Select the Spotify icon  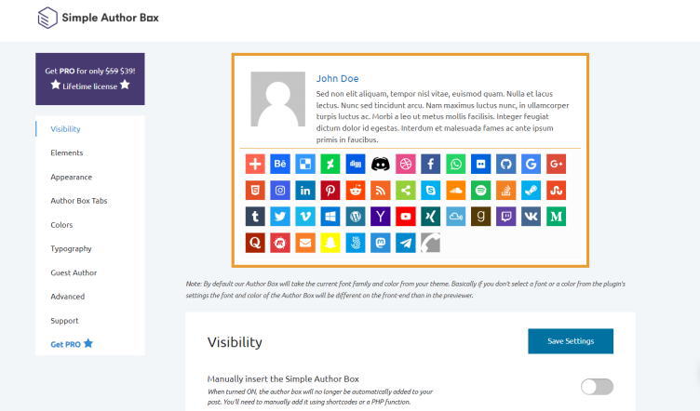click(480, 190)
